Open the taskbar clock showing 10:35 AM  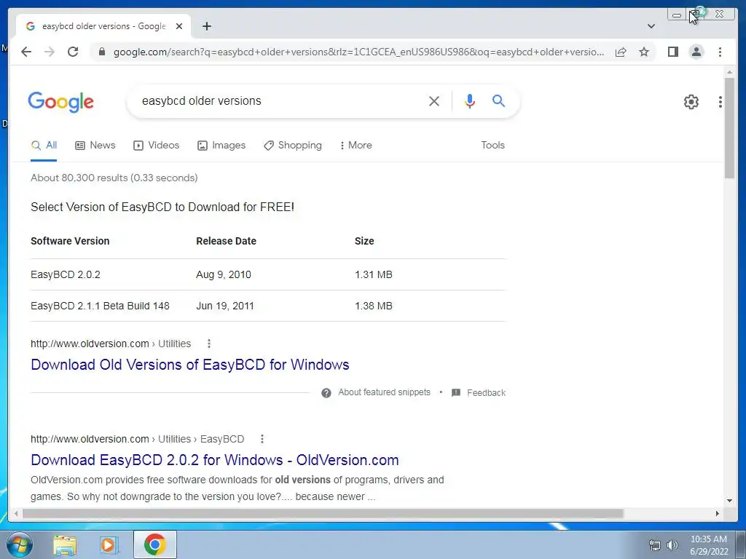(709, 545)
